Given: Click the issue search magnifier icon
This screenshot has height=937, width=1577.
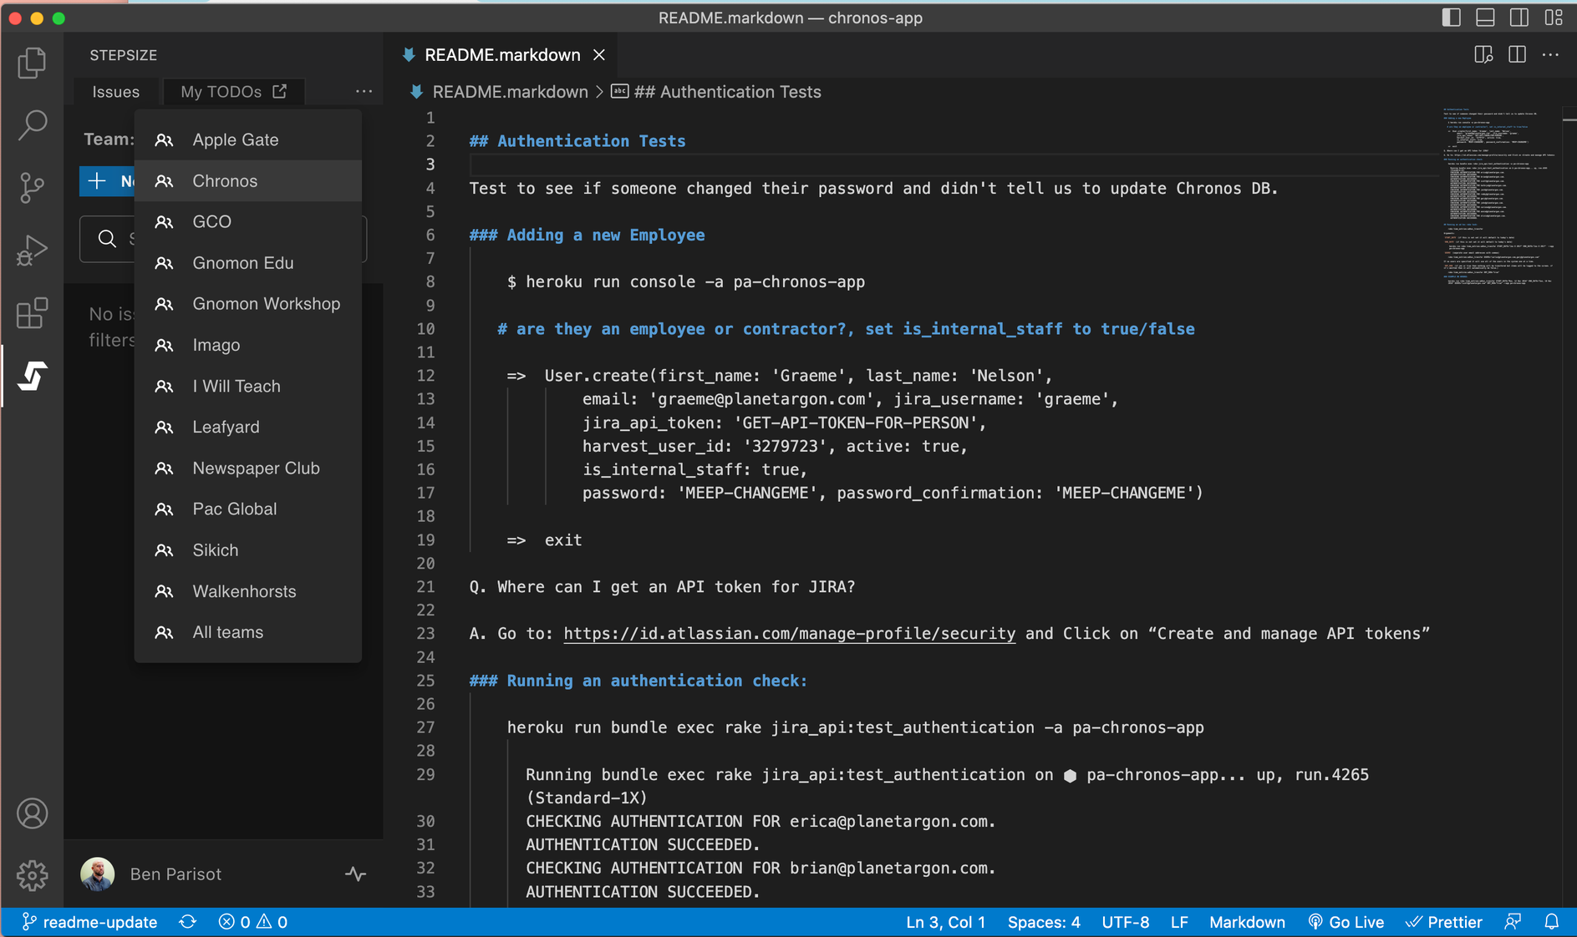Looking at the screenshot, I should tap(107, 239).
